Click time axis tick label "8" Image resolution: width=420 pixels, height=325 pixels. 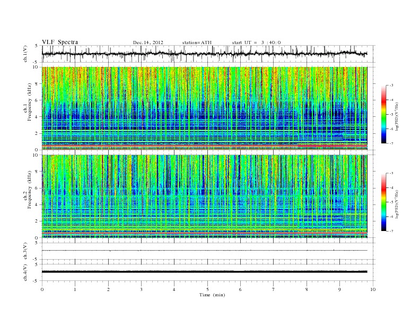(307, 289)
